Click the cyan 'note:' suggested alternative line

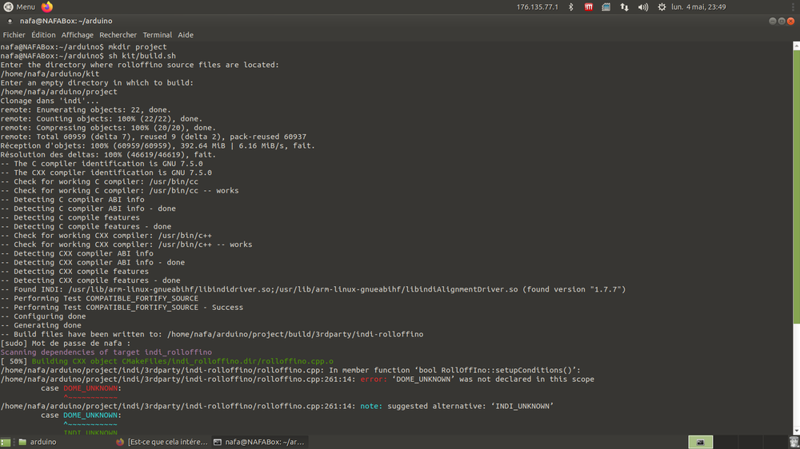click(x=277, y=406)
